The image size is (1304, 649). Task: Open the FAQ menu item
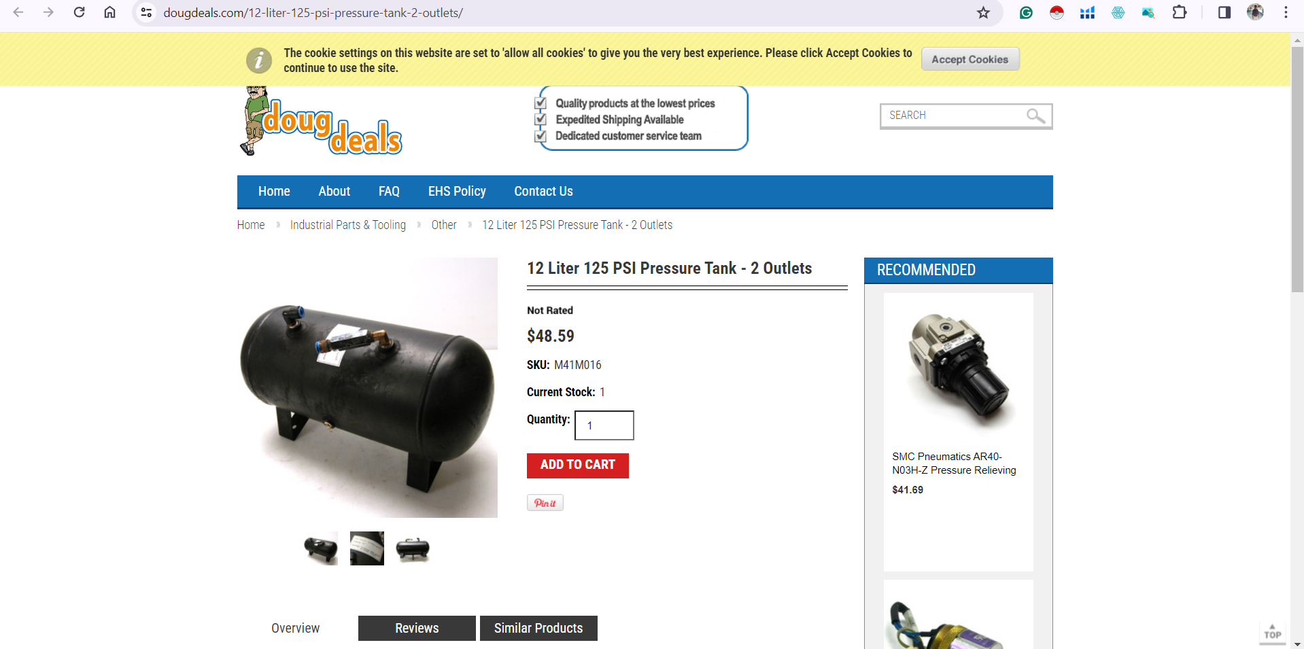[x=389, y=192]
